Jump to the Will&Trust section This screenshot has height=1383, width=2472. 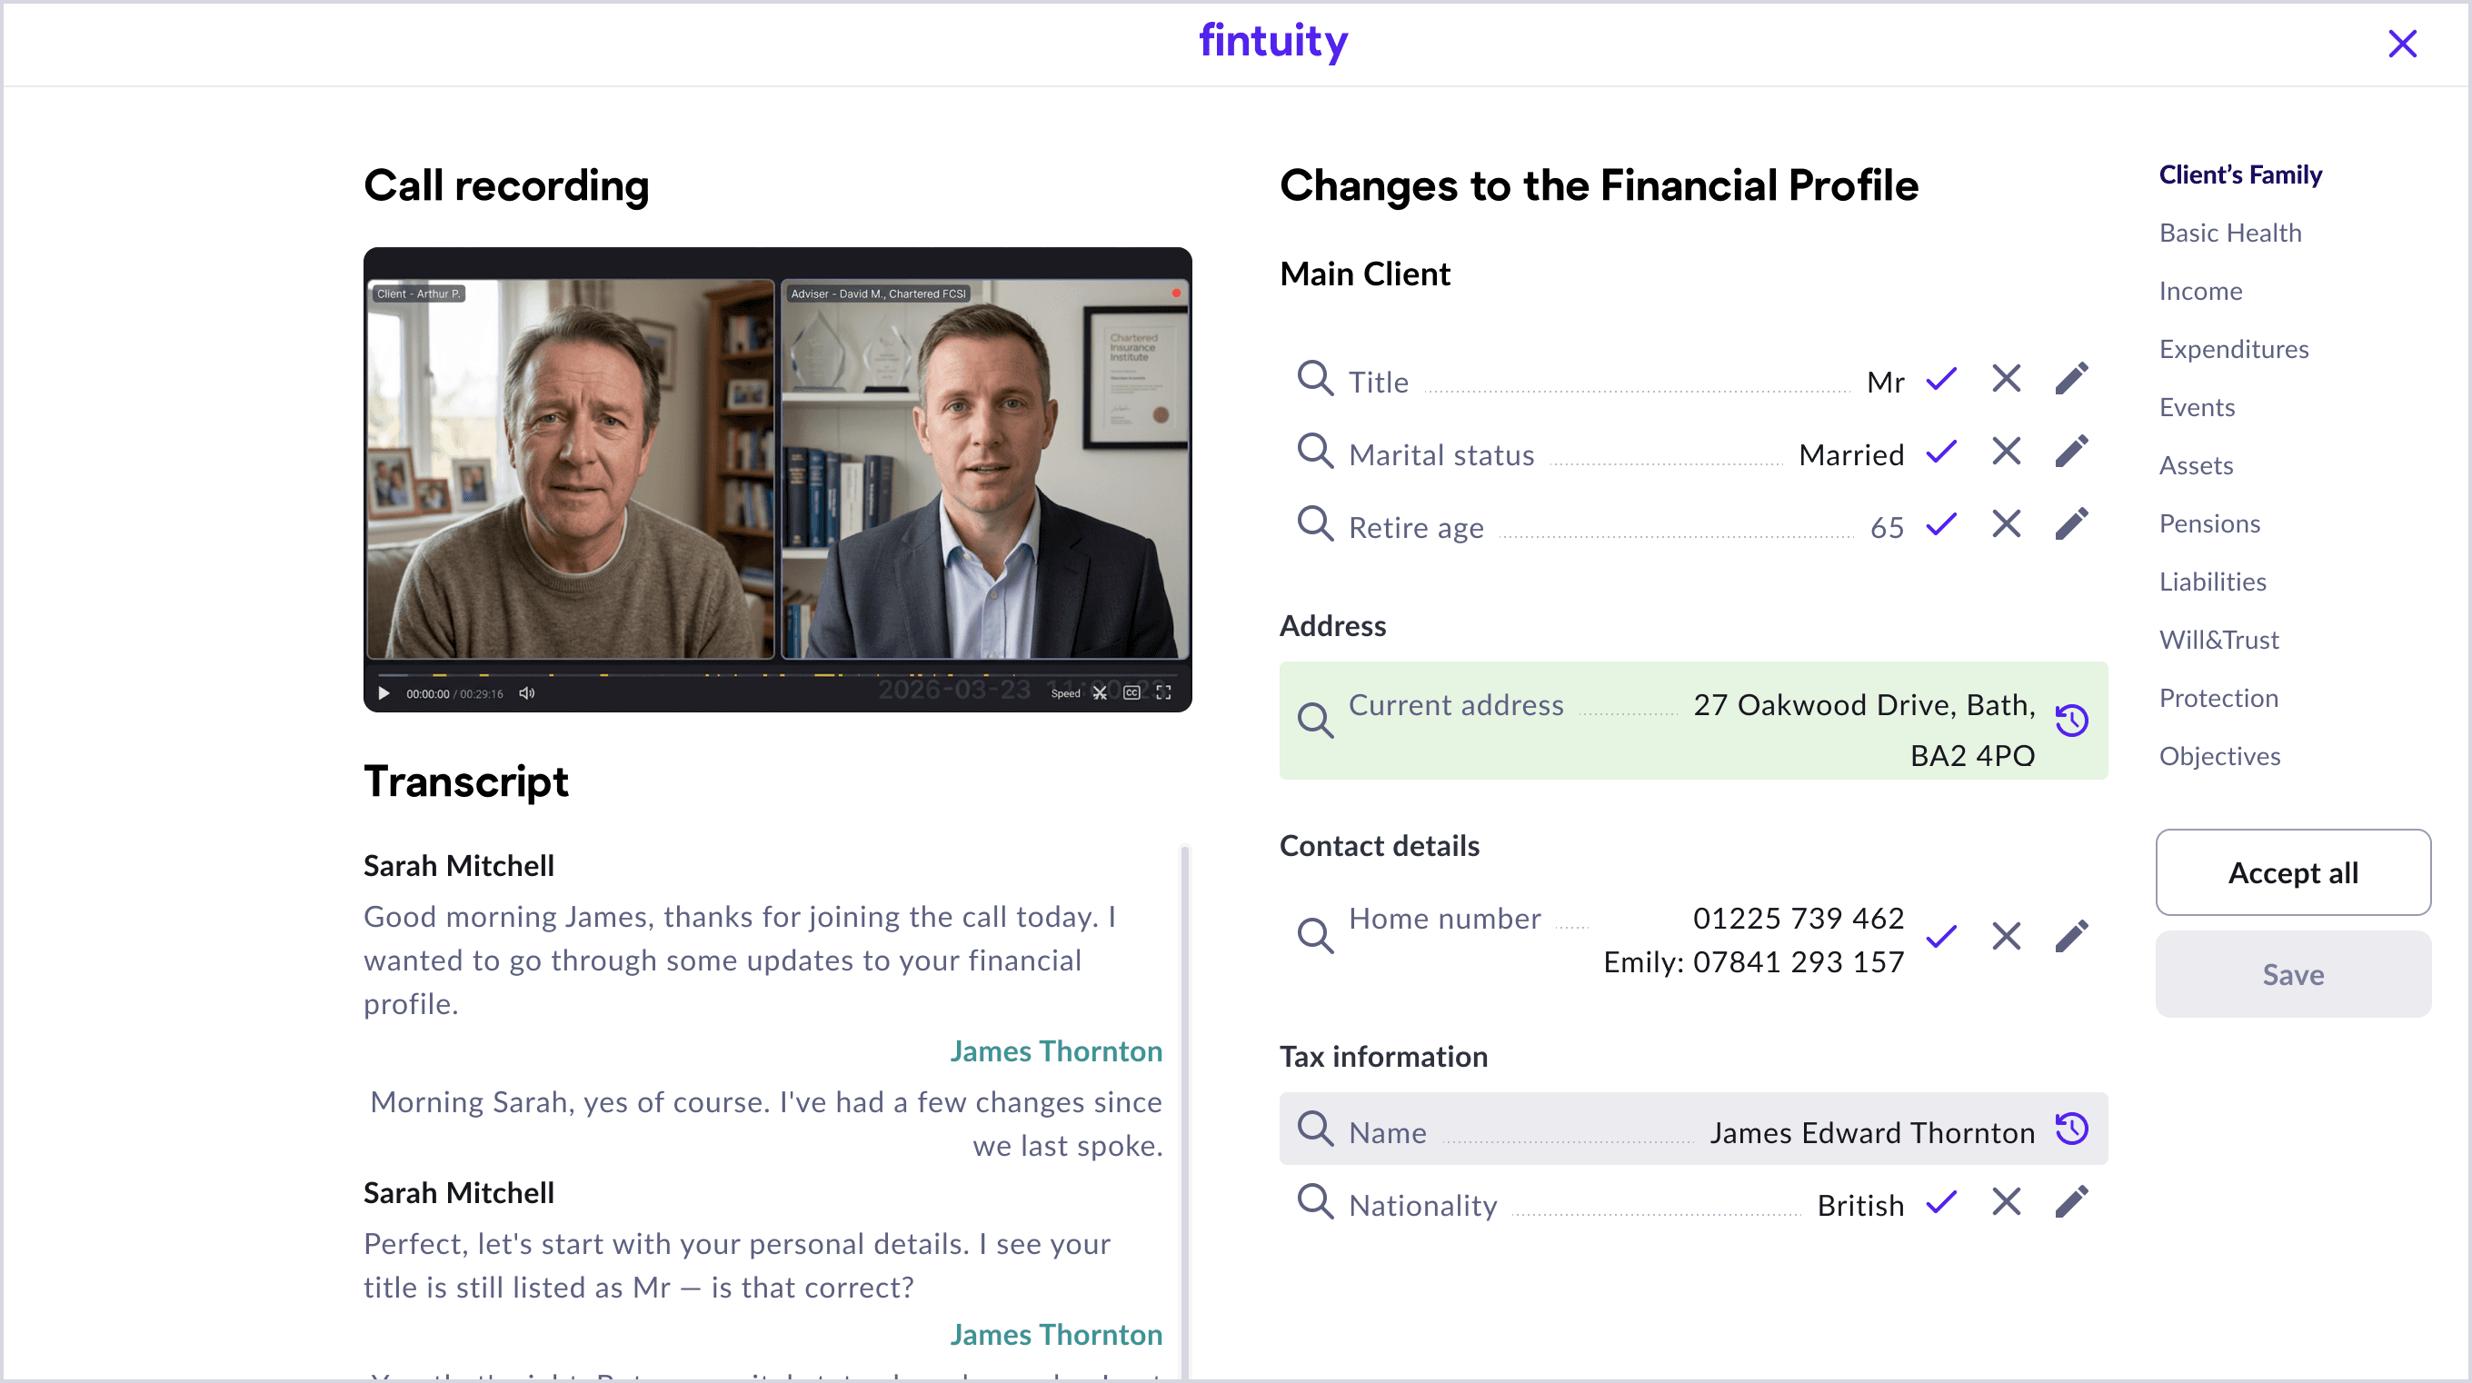pyautogui.click(x=2218, y=640)
